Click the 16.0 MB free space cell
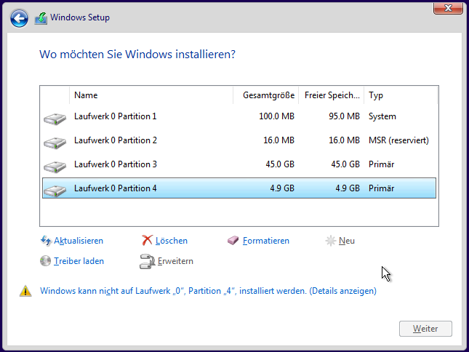This screenshot has width=469, height=352. 344,140
